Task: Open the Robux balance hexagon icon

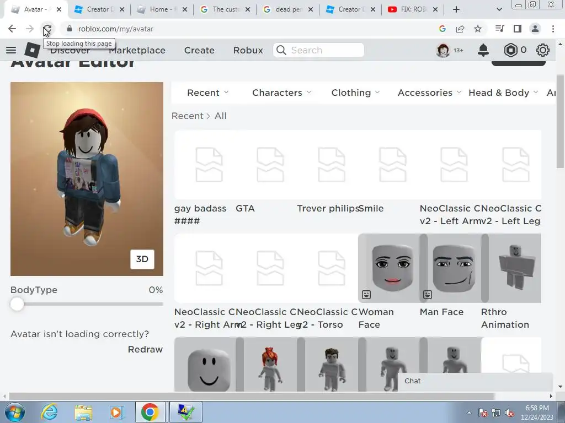Action: (510, 50)
